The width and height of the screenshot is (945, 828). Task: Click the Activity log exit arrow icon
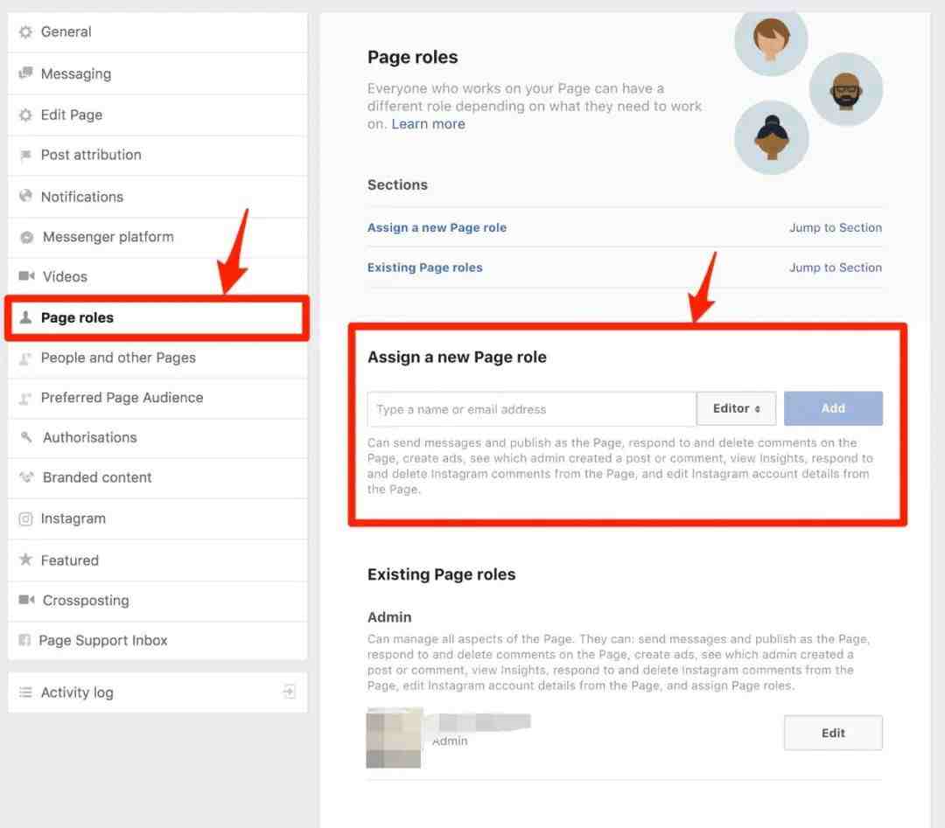pyautogui.click(x=290, y=692)
